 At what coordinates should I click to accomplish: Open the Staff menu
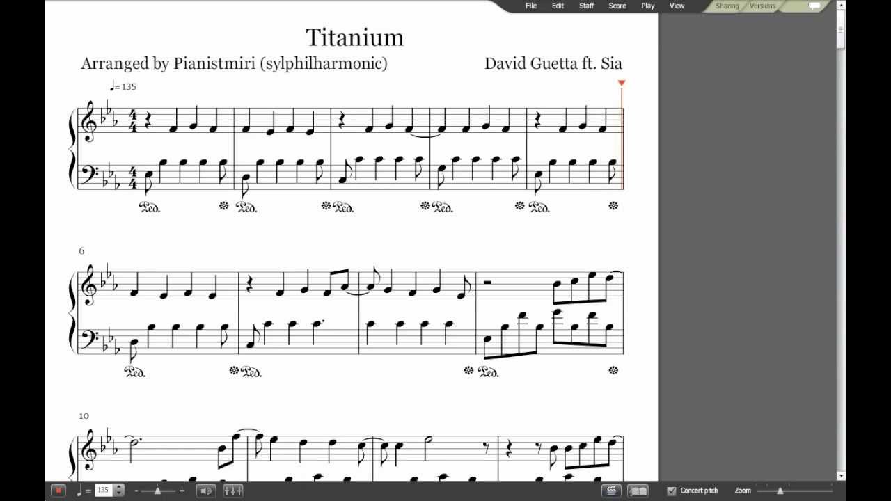point(587,6)
